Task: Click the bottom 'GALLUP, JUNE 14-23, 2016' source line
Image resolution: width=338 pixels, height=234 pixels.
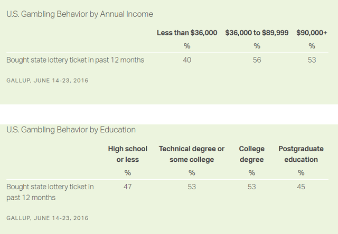Action: [x=48, y=218]
